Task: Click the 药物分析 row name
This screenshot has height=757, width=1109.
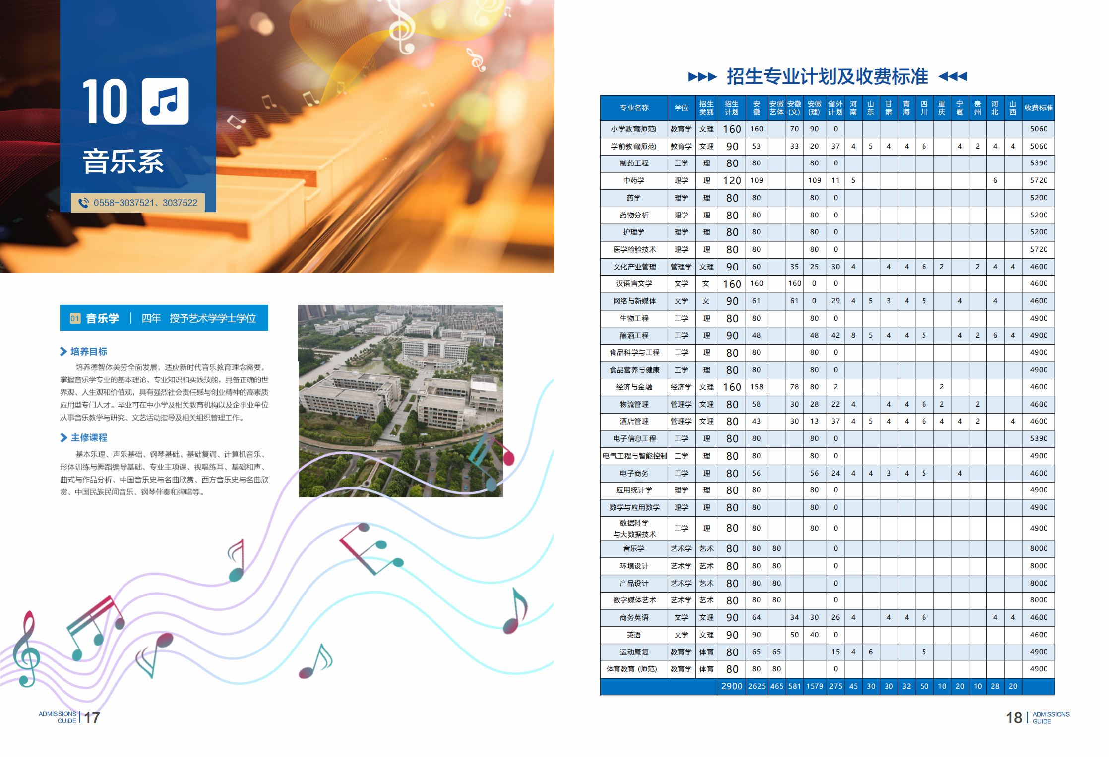Action: (634, 215)
